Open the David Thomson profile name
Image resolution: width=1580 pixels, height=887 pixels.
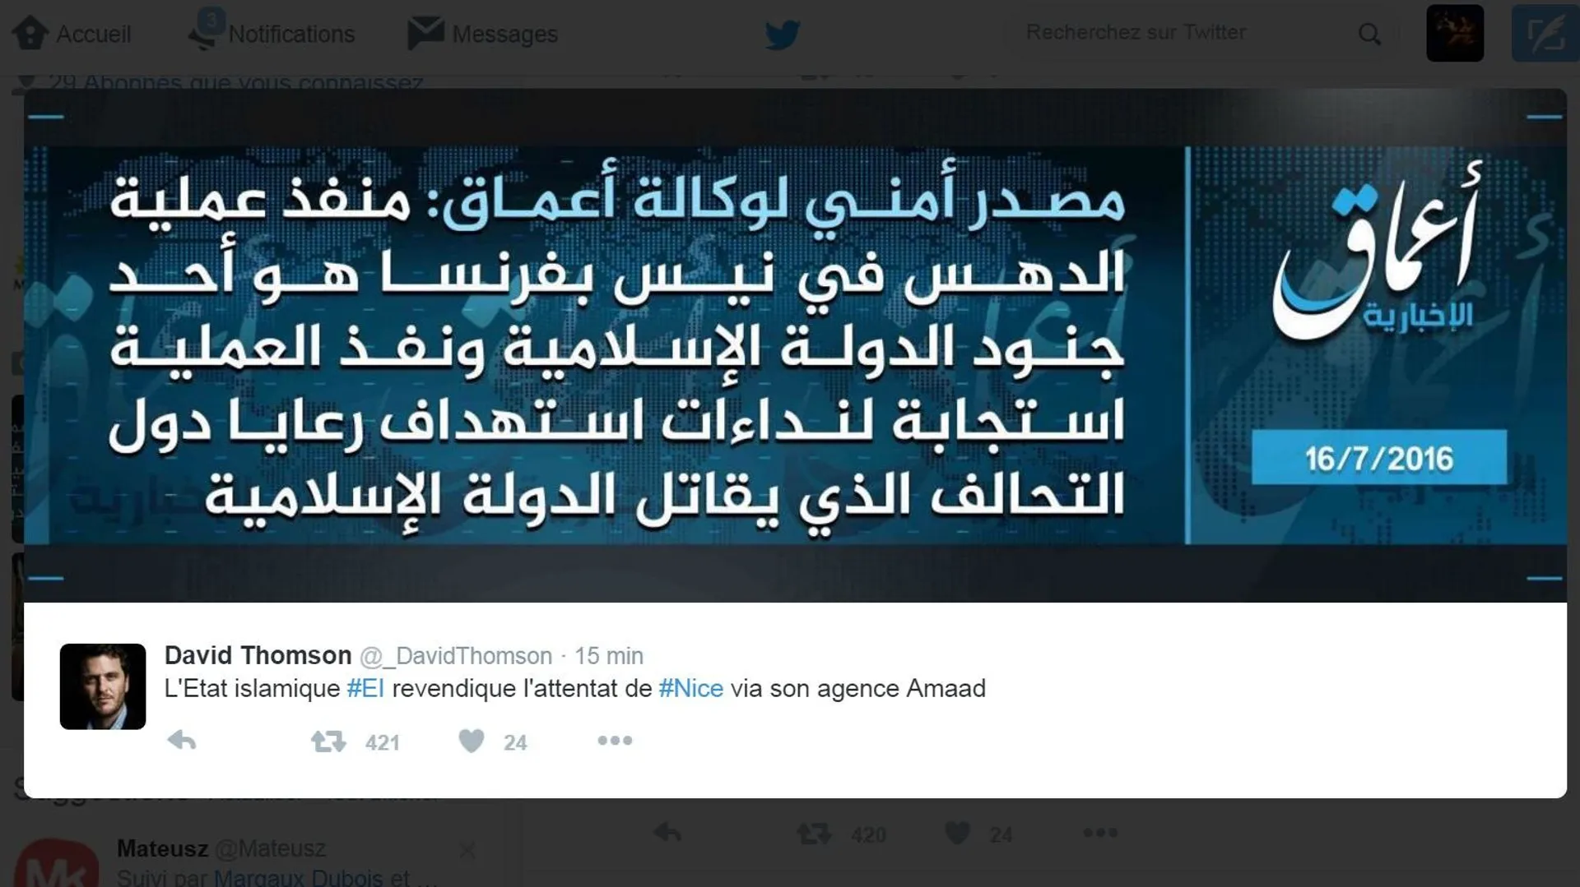[x=258, y=655]
